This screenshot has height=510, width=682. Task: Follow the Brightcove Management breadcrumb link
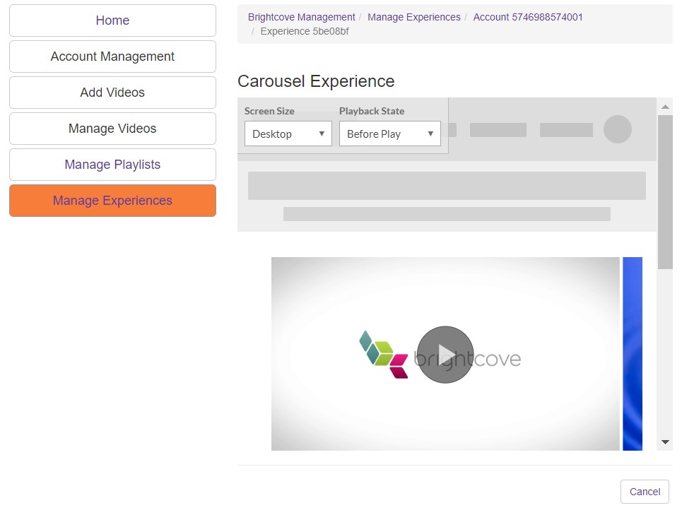point(301,17)
